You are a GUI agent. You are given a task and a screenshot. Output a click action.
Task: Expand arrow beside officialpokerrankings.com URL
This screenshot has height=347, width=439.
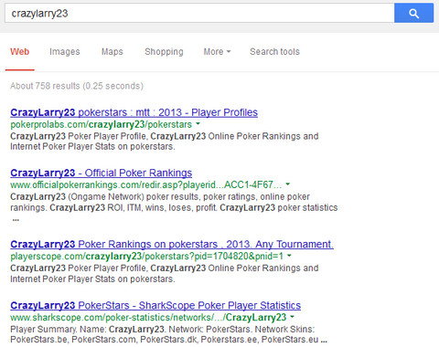click(288, 184)
